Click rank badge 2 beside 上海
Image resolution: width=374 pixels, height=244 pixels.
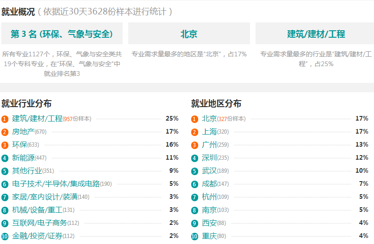(x=194, y=132)
